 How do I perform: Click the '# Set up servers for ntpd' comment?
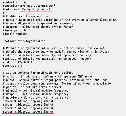click(x=39, y=73)
